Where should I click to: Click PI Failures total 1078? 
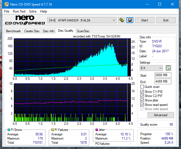pyautogui.click(x=83, y=143)
